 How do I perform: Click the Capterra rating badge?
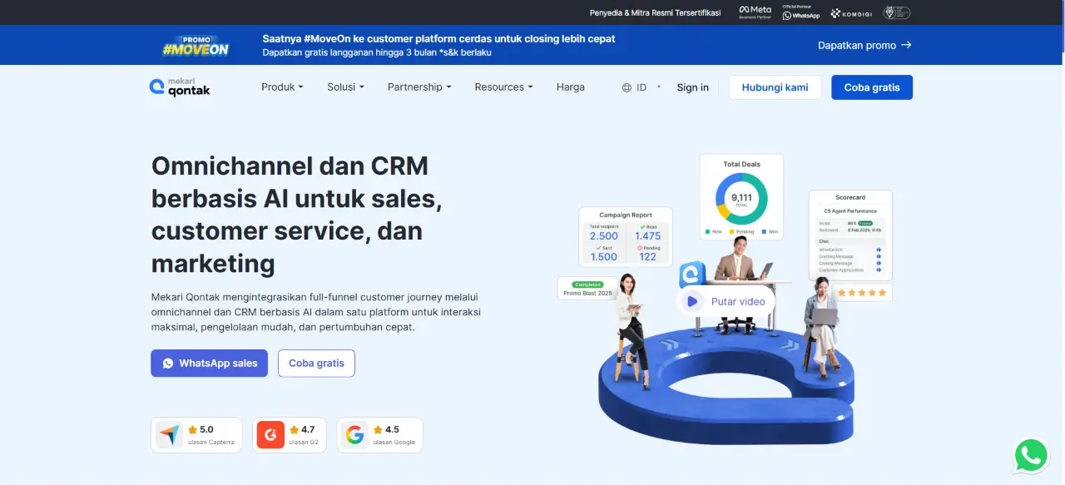(196, 435)
